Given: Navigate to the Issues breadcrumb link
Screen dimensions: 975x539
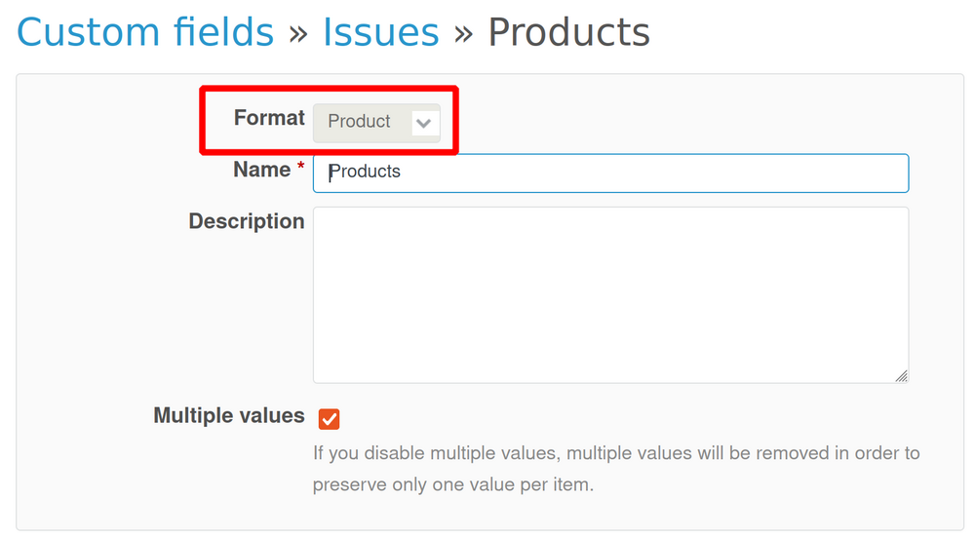Looking at the screenshot, I should click(x=381, y=33).
